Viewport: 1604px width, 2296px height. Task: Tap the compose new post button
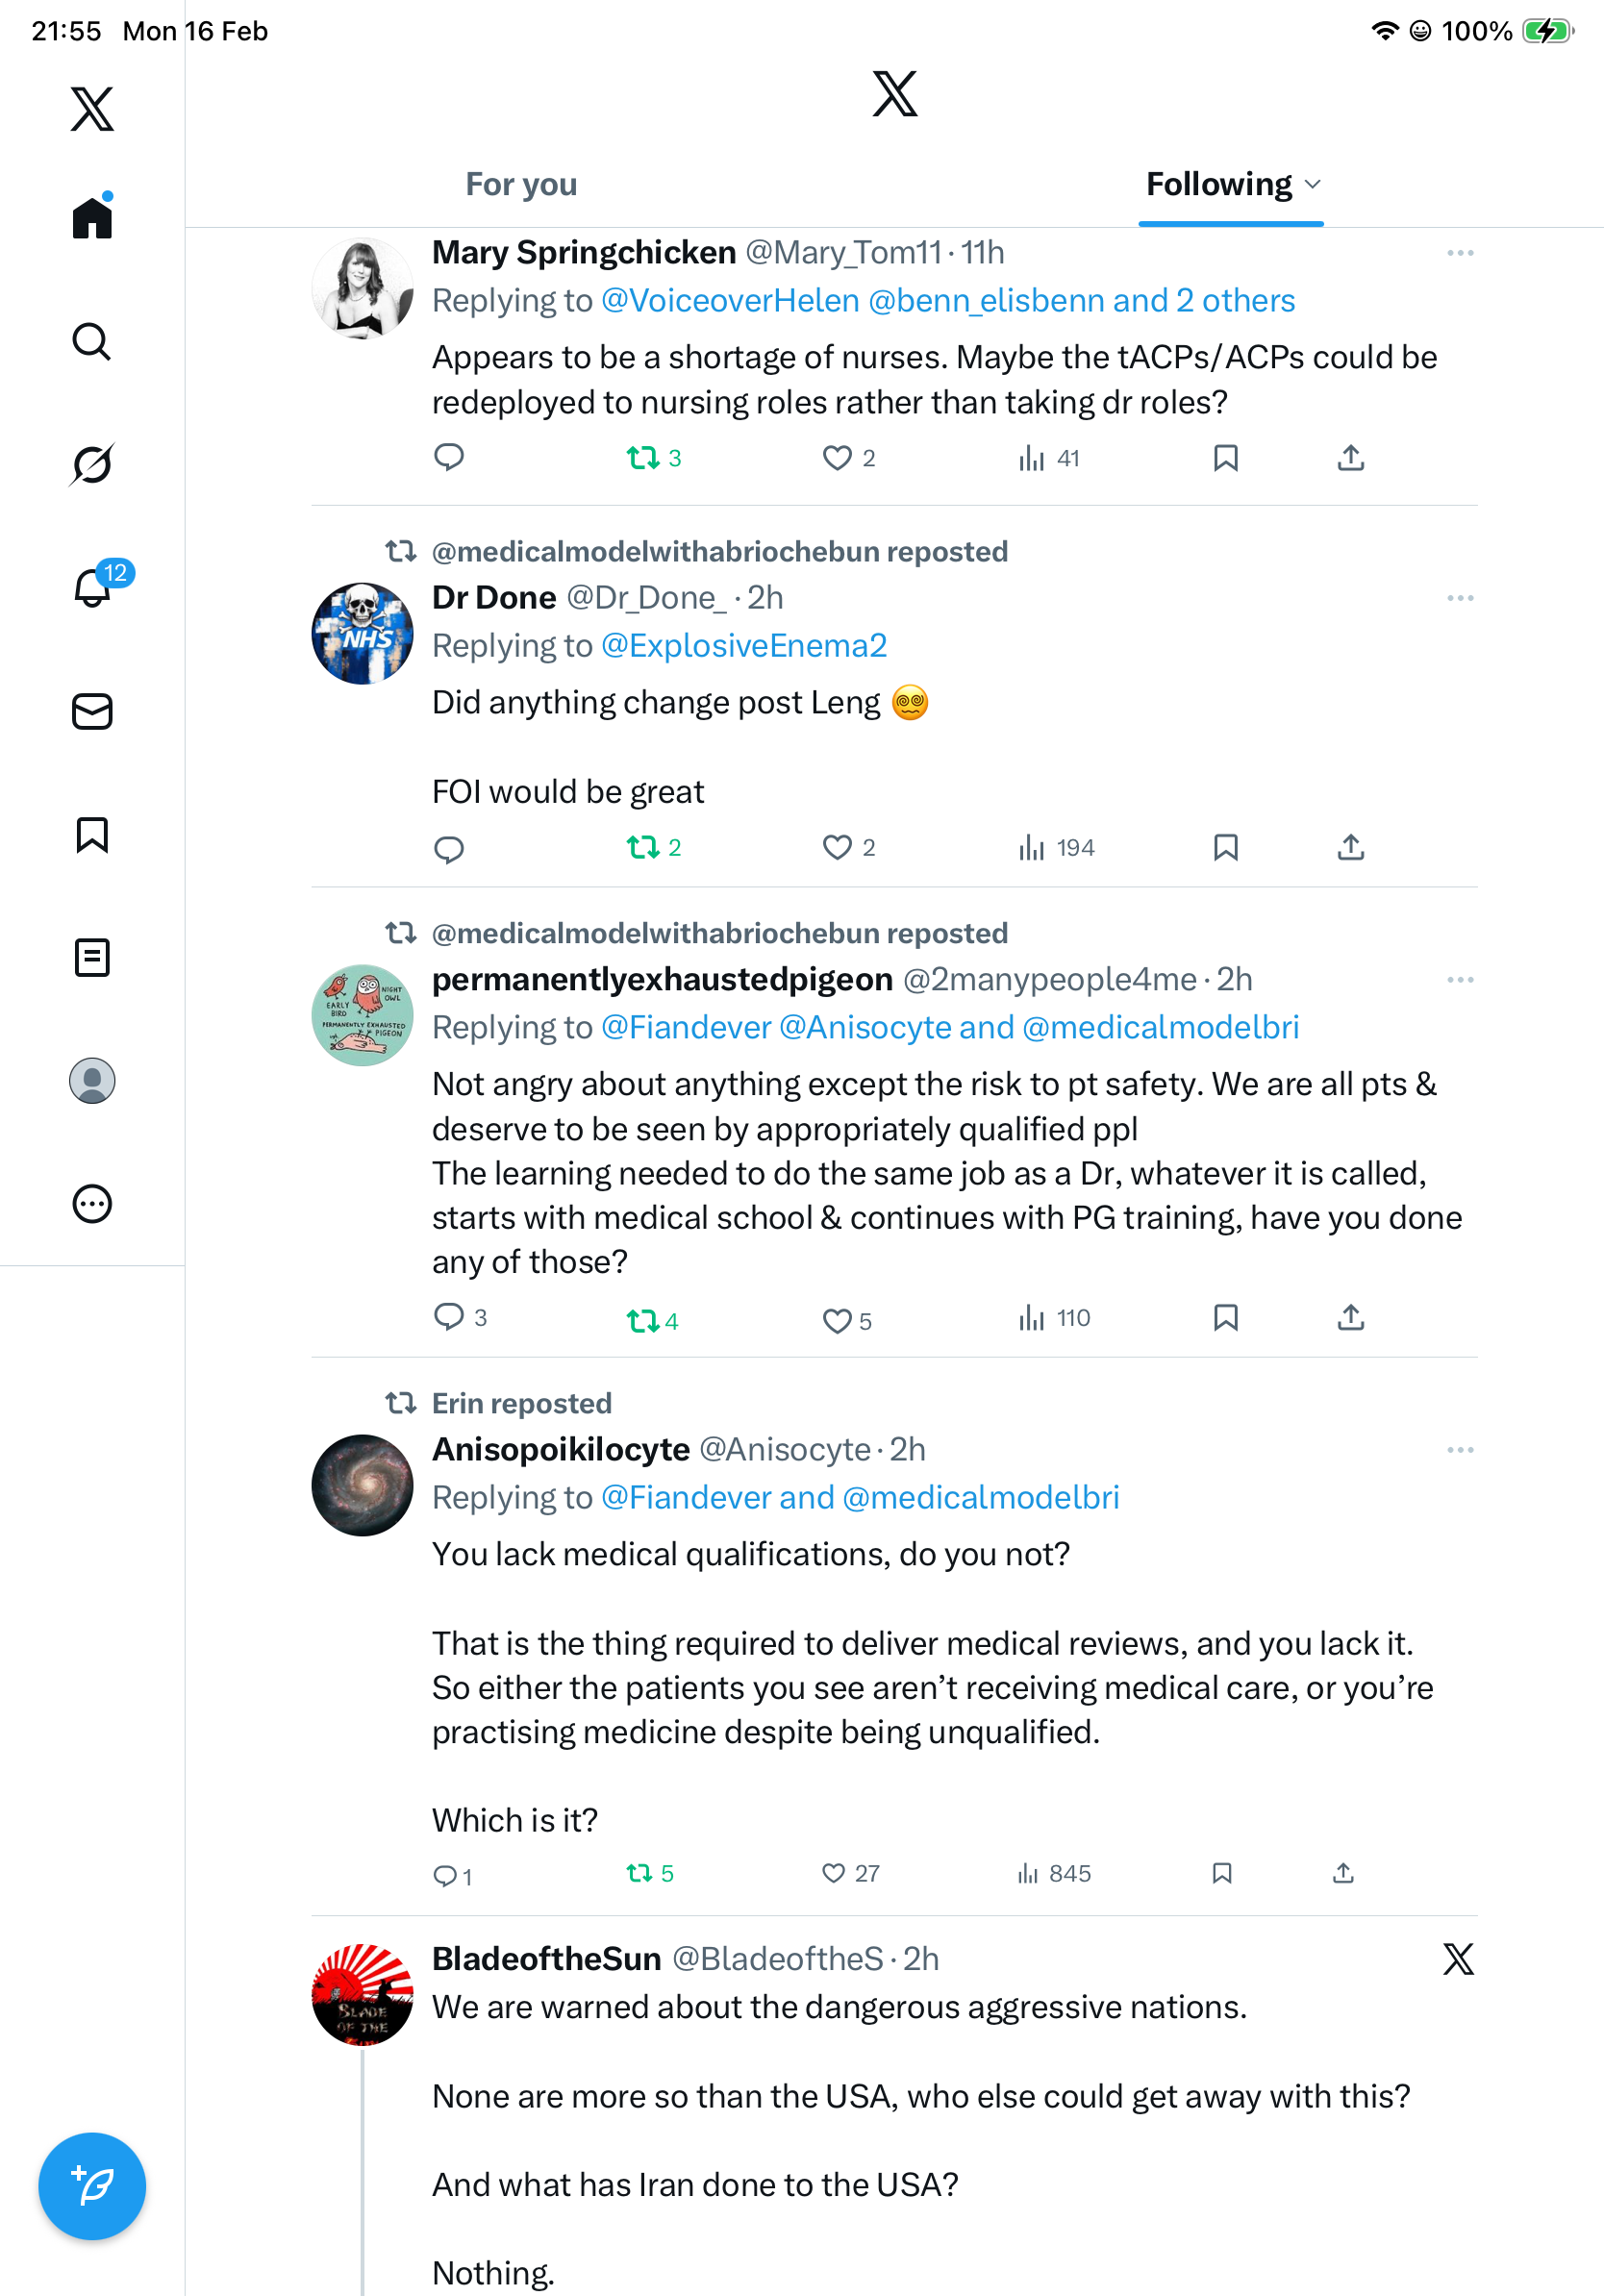[x=92, y=2186]
